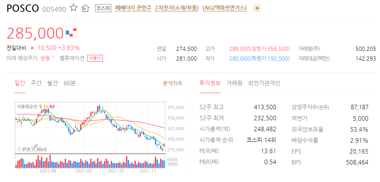Screen dimensions: 380x182
Task: Click the PER(배) value 13.61
Action: (268, 152)
